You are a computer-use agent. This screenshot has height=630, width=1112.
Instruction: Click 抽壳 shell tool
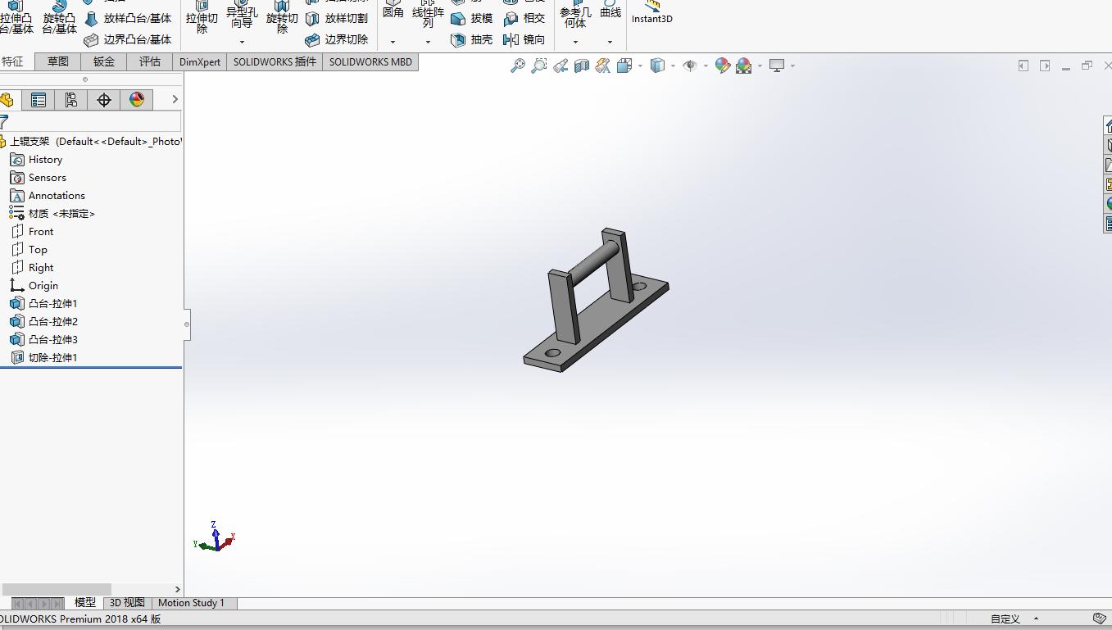point(472,39)
